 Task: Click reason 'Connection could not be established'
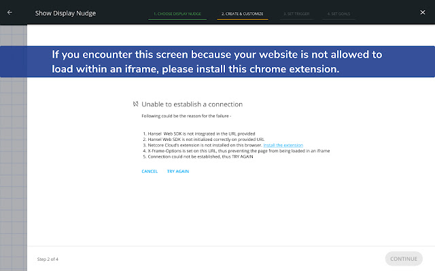[201, 157]
